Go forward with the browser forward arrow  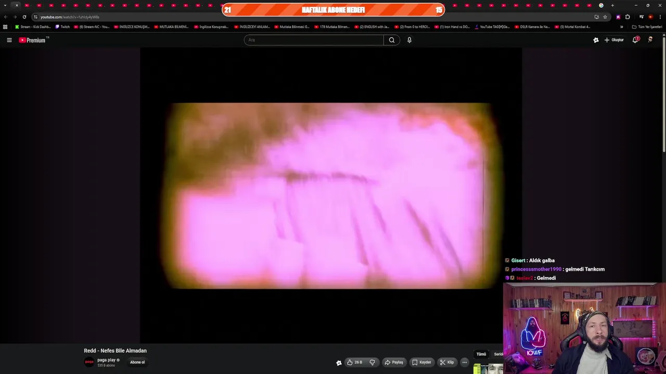click(x=15, y=17)
